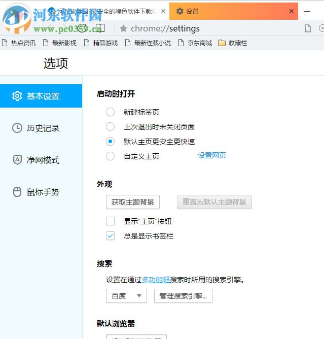Click the page icon right of the address bar
This screenshot has width=324, height=339.
308,28
